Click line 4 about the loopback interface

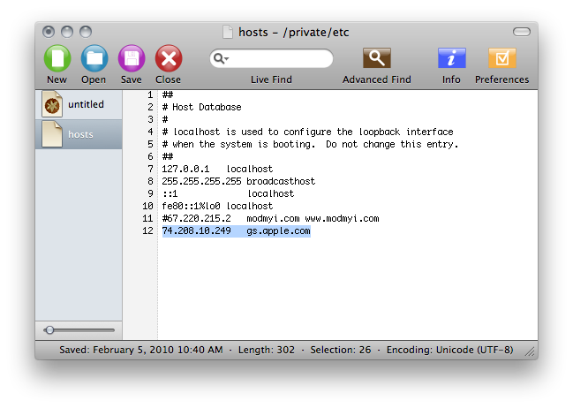308,132
